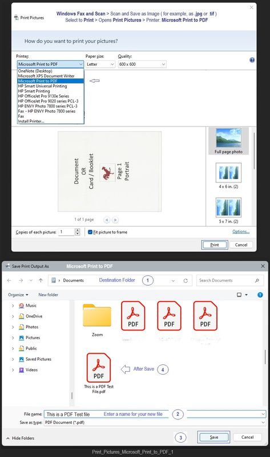This screenshot has width=270, height=457.
Task: Navigate forward in Save dialog
Action: 21,280
